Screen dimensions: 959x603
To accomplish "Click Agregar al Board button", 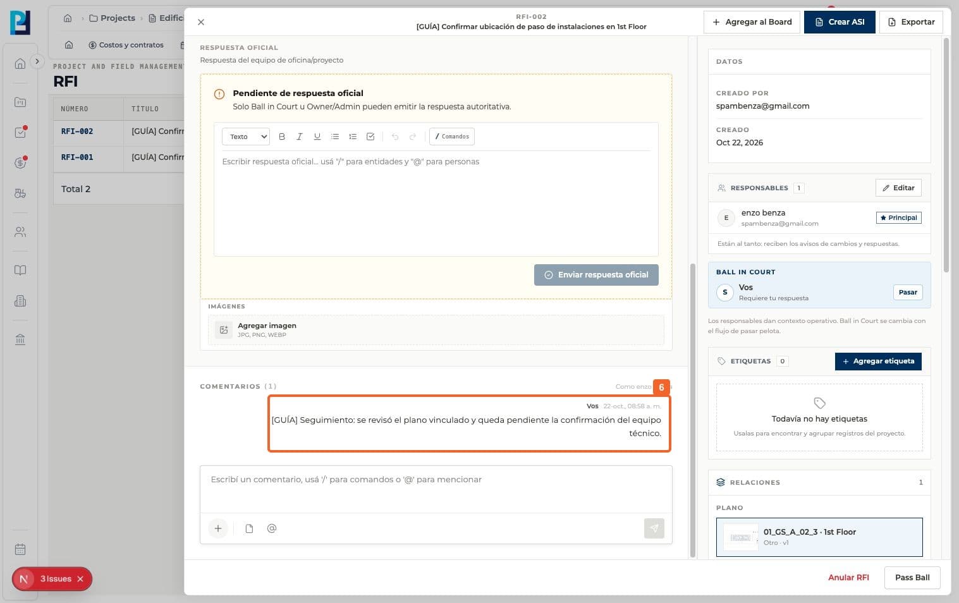I will click(x=752, y=22).
